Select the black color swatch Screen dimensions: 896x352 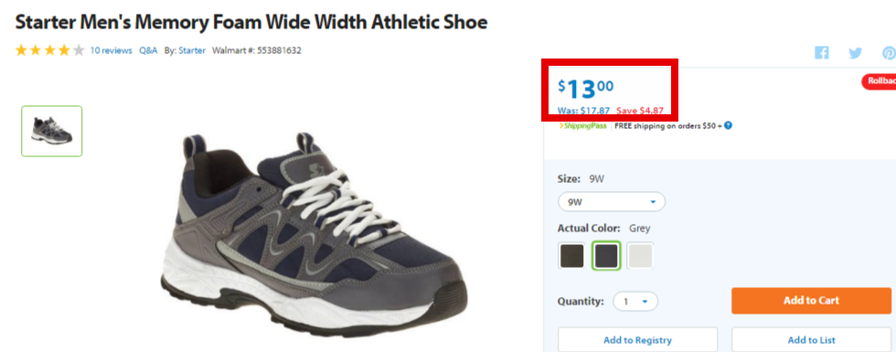(572, 256)
